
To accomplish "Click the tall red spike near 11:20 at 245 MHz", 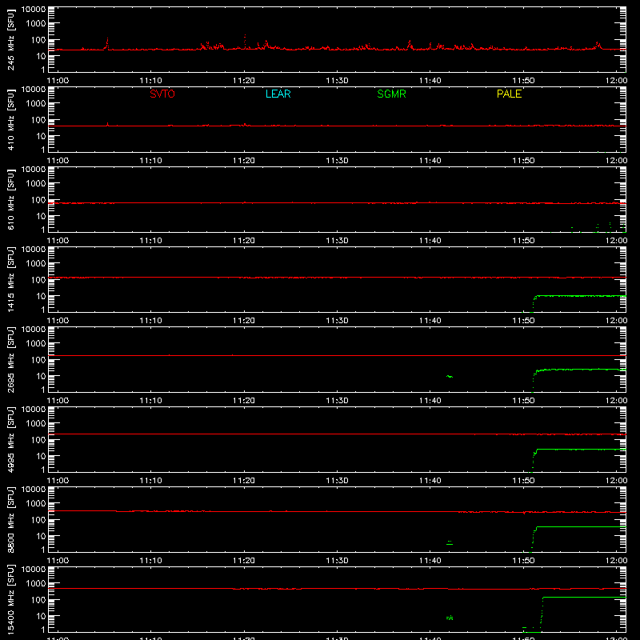I will 245,42.
